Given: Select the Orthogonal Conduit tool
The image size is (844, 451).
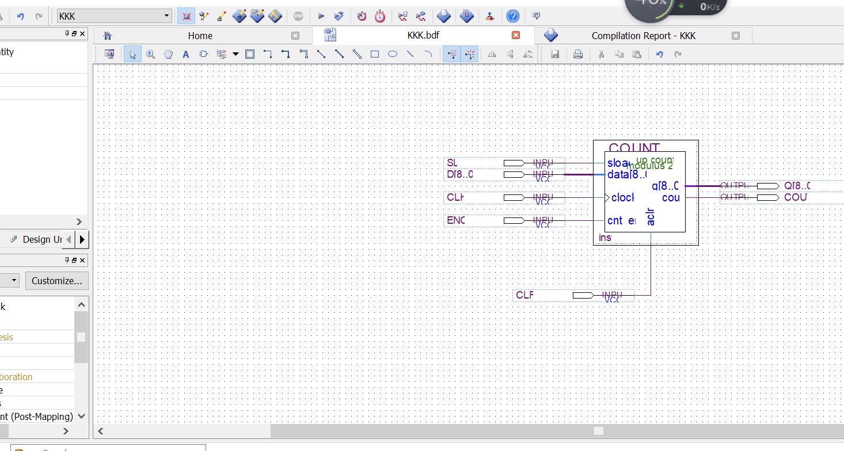Looking at the screenshot, I should pyautogui.click(x=303, y=54).
